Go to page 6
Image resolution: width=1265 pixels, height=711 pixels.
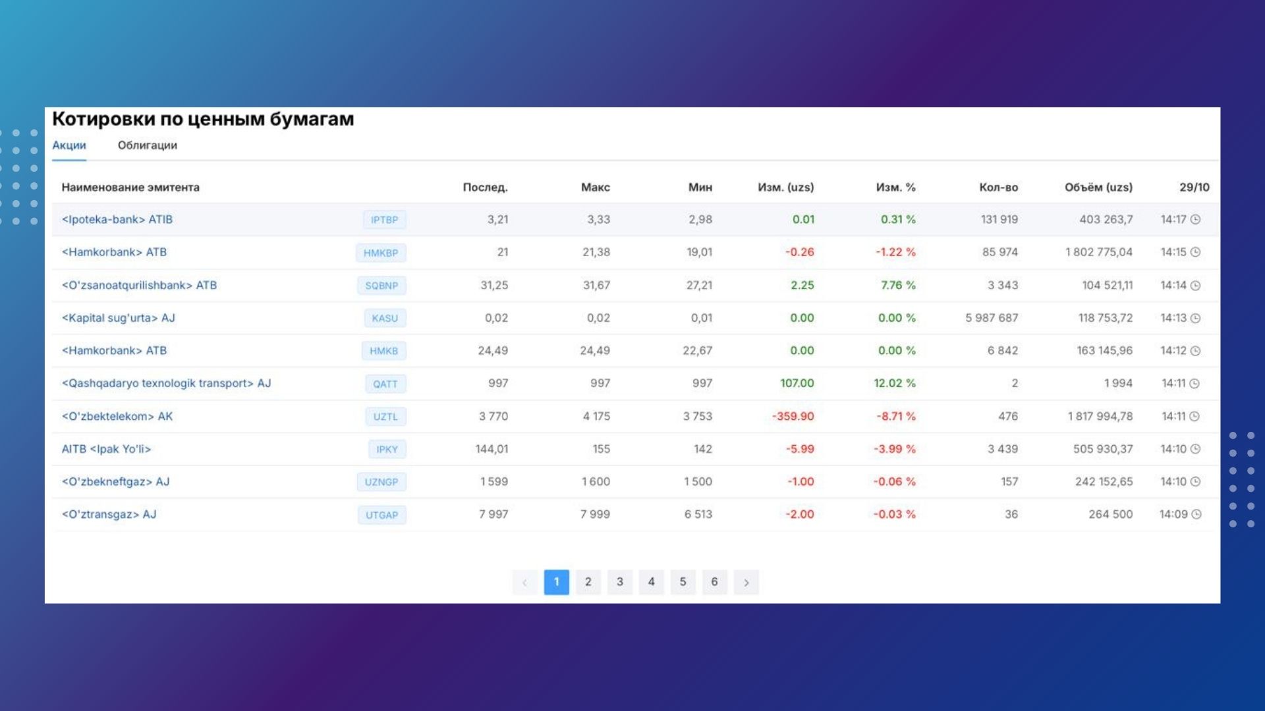[x=715, y=582]
